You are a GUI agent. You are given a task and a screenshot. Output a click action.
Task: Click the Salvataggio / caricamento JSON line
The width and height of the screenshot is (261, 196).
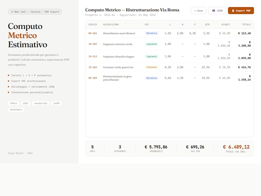[33, 87]
